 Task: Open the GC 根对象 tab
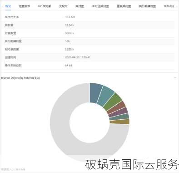tap(45, 6)
